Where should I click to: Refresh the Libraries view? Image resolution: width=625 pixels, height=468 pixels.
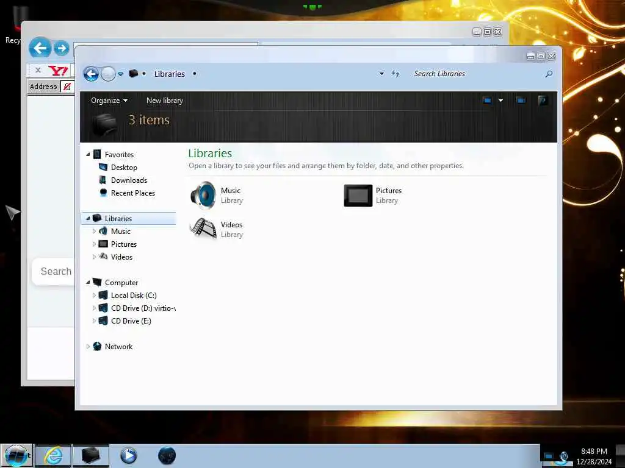click(x=395, y=74)
